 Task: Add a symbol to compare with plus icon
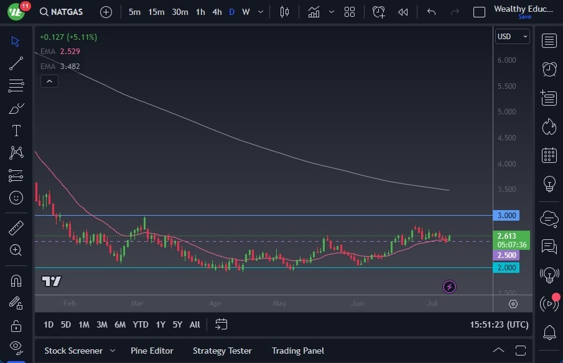(106, 12)
